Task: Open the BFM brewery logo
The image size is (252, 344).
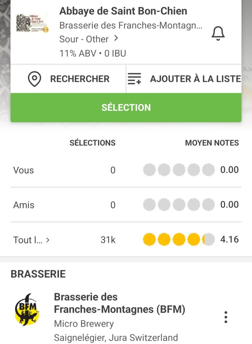Action: click(27, 309)
